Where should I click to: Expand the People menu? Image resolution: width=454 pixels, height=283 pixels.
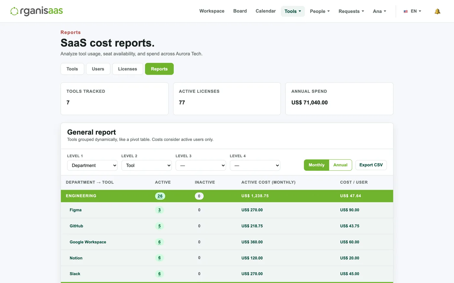[320, 11]
